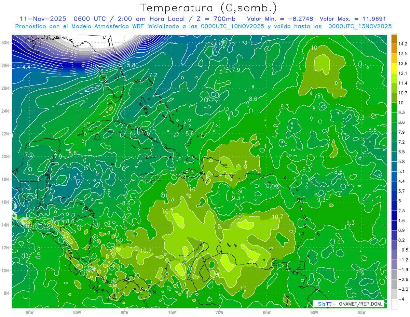
Task: Click the 12N latitude axis label
Action: coord(5,248)
